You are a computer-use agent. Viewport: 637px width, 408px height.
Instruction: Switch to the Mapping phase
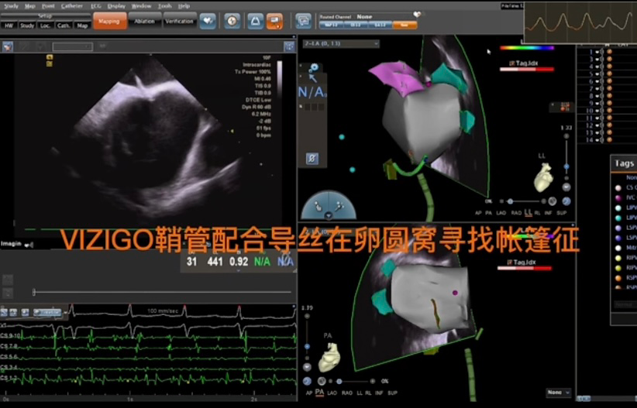click(110, 21)
